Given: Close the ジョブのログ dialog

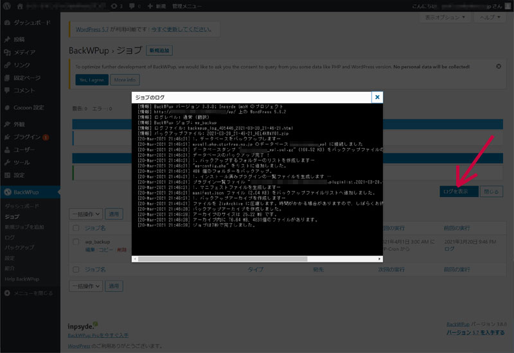Looking at the screenshot, I should (x=377, y=98).
